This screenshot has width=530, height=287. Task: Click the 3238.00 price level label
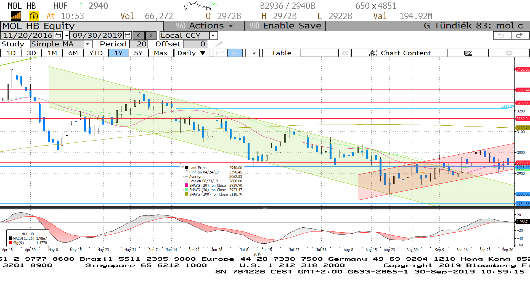pos(523,103)
